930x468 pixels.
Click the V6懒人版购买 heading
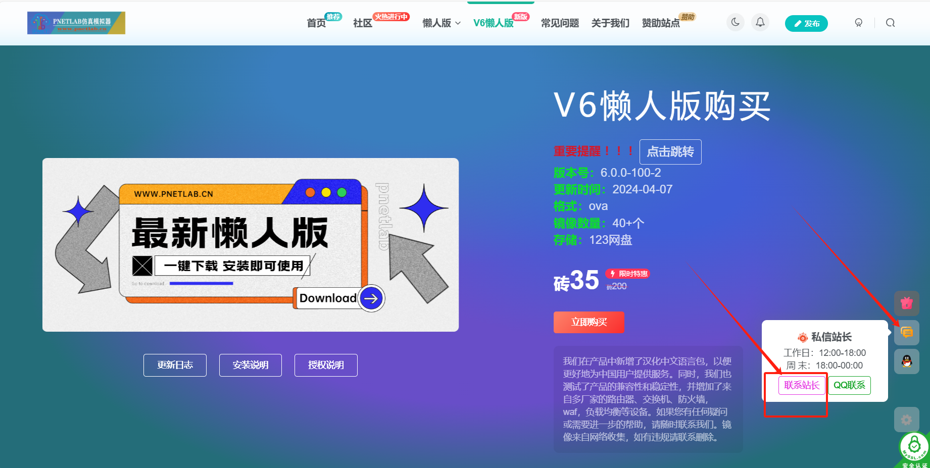pyautogui.click(x=662, y=106)
